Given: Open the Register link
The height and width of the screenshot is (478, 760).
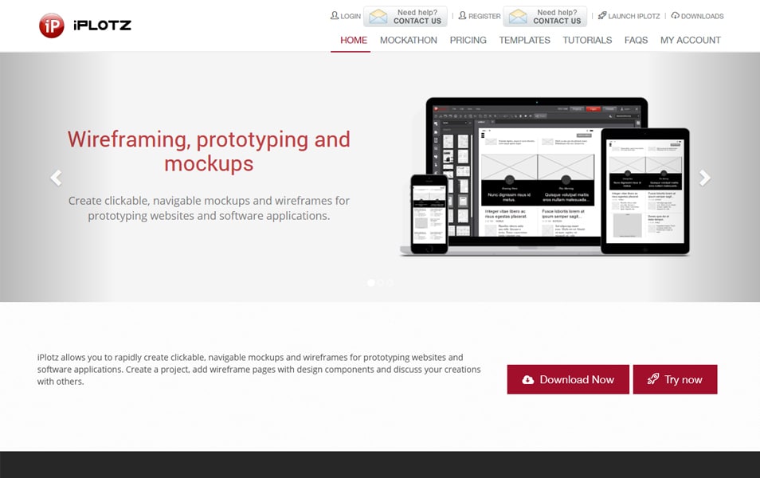Looking at the screenshot, I should click(480, 16).
